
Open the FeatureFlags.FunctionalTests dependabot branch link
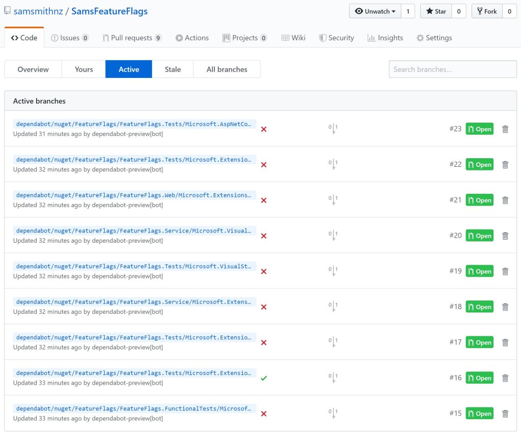tap(134, 409)
